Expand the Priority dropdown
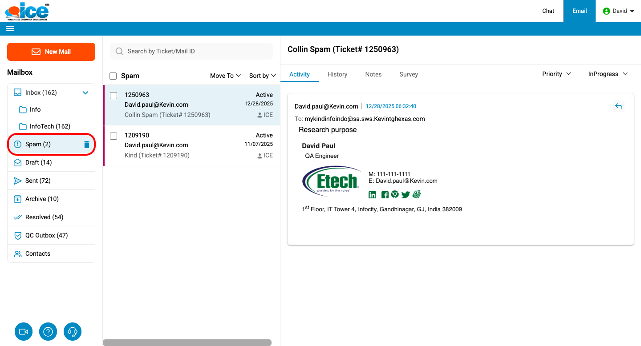641x346 pixels. point(556,74)
